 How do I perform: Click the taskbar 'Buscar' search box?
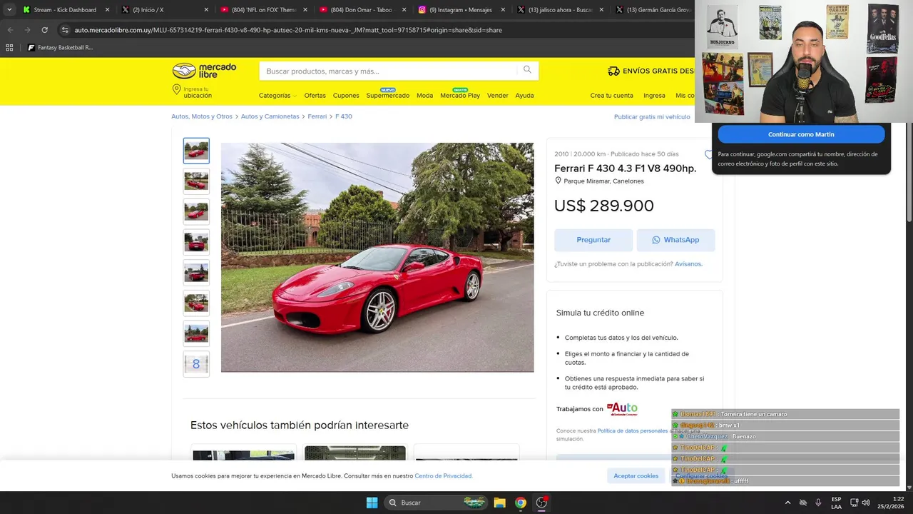437,503
